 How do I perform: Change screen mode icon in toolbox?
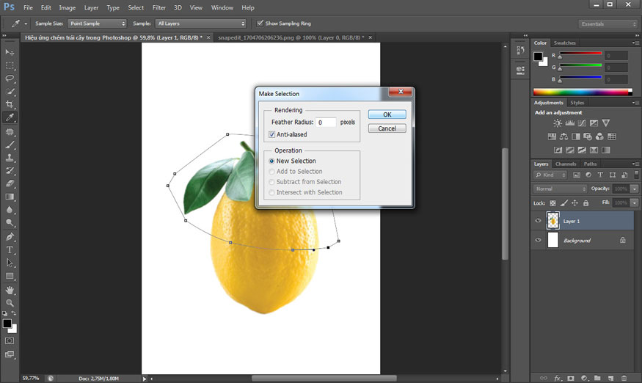(x=10, y=354)
